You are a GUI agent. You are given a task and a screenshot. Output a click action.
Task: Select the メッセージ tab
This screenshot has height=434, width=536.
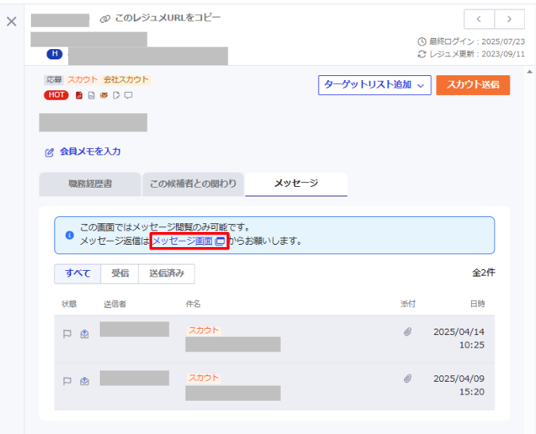point(296,184)
